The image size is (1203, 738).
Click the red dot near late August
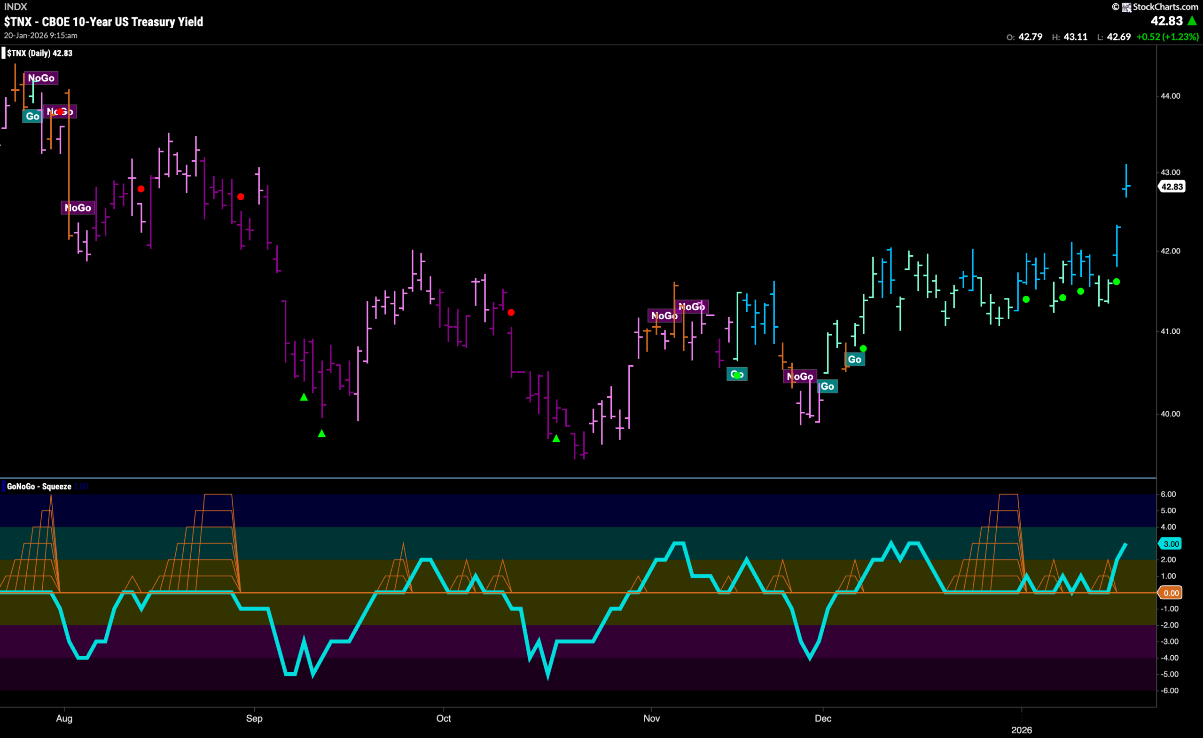(x=241, y=197)
